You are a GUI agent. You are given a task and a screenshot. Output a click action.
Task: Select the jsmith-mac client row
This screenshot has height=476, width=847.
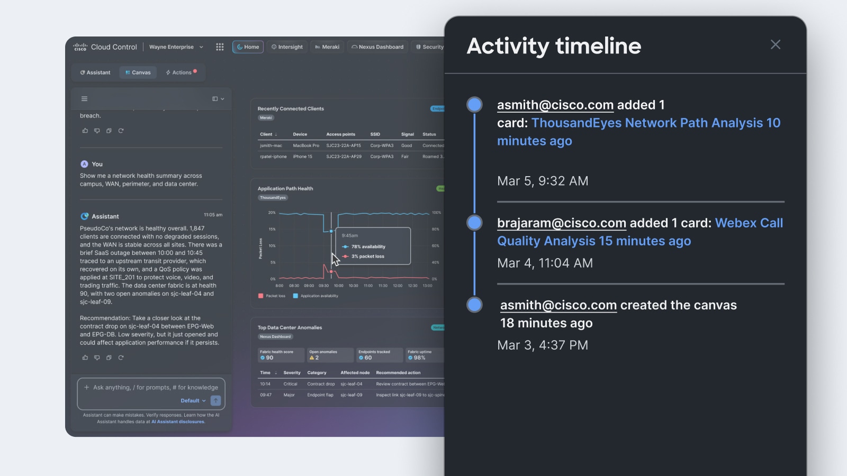pos(350,145)
